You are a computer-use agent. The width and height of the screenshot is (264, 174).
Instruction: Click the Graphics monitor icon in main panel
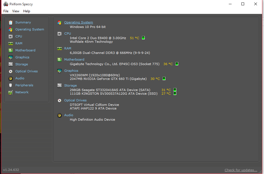[60, 71]
